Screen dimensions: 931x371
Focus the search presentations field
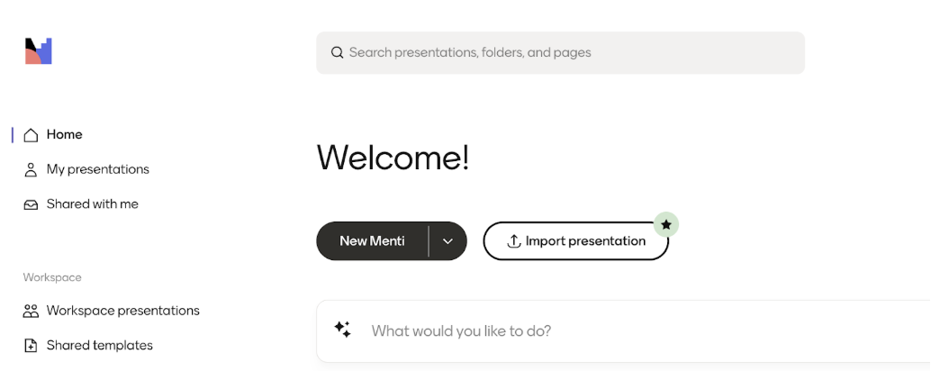561,53
